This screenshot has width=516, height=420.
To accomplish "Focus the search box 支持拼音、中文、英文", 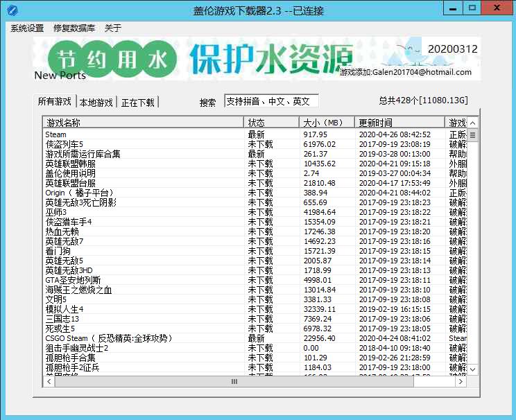I will [271, 101].
